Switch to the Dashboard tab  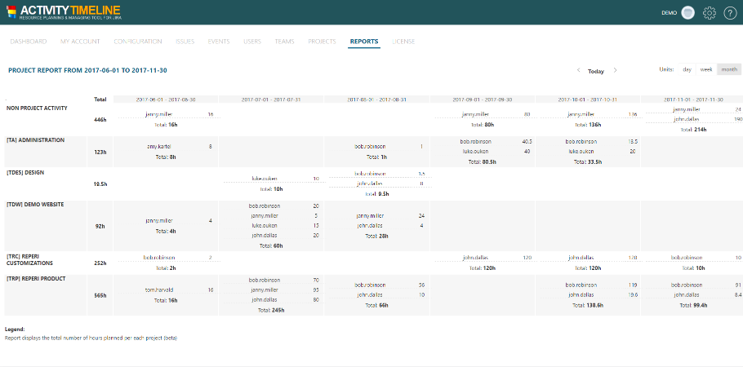point(29,41)
